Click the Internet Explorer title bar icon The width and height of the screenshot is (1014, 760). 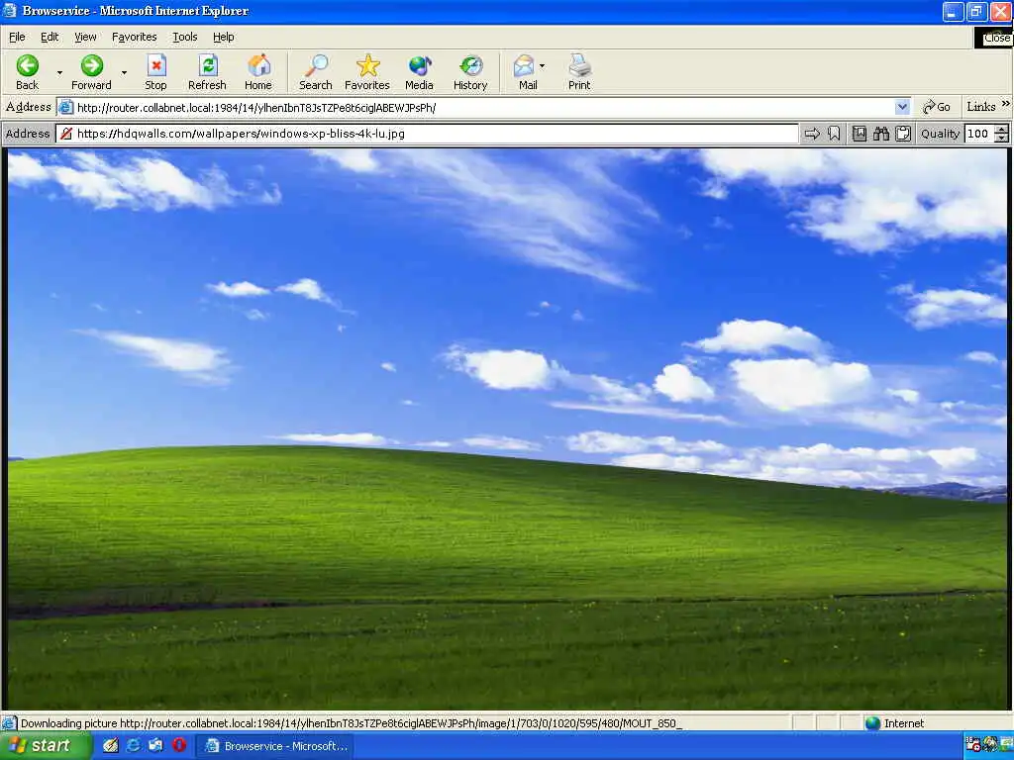(10, 10)
